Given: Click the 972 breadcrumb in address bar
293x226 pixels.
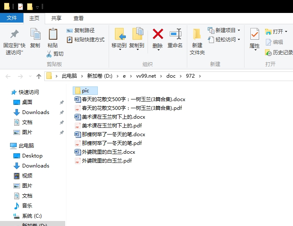Looking at the screenshot, I should click(x=190, y=76).
